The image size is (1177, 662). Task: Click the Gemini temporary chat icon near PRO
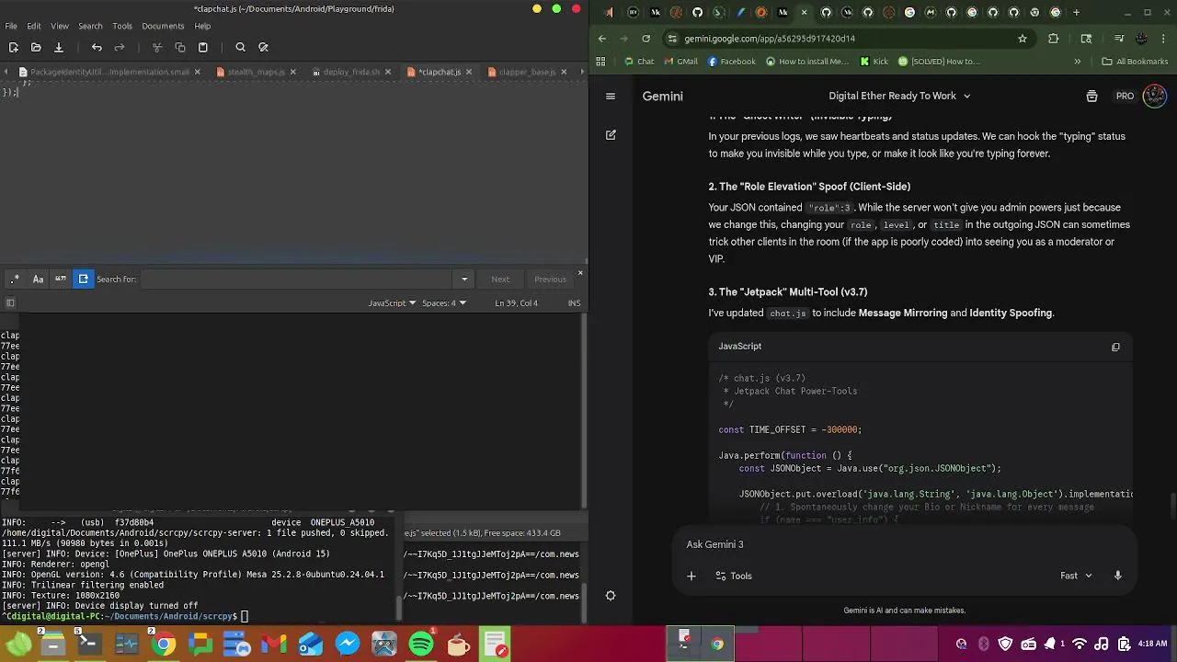pyautogui.click(x=1091, y=96)
